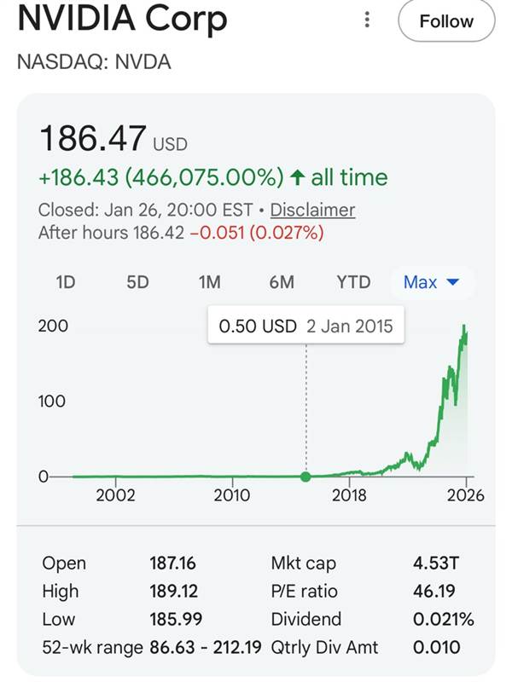Click the P/E ratio label
Image resolution: width=512 pixels, height=682 pixels.
pyautogui.click(x=304, y=591)
